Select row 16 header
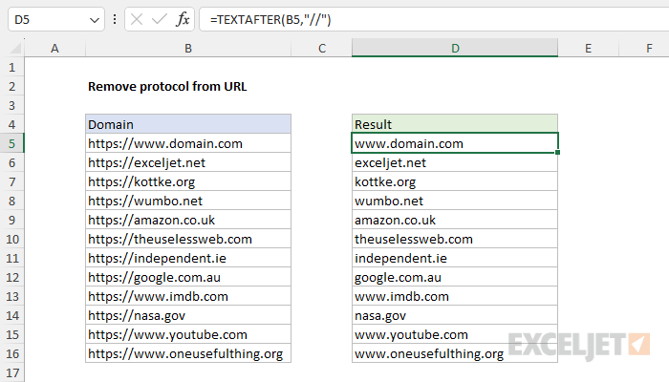The width and height of the screenshot is (669, 382). tap(11, 353)
